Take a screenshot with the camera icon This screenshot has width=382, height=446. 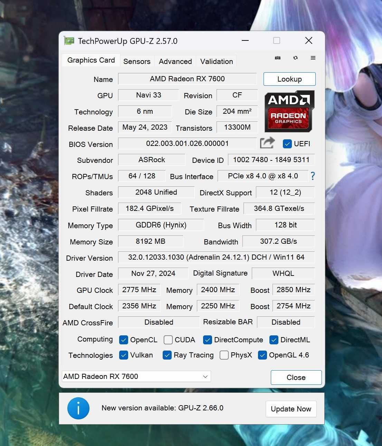coord(278,58)
